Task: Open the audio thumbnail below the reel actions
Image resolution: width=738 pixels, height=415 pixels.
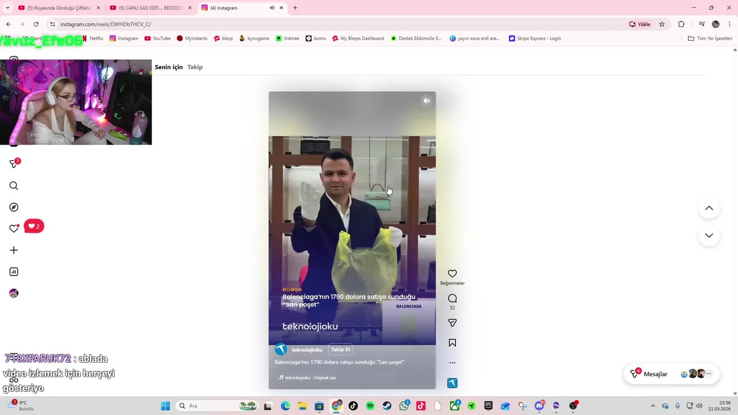Action: [452, 383]
